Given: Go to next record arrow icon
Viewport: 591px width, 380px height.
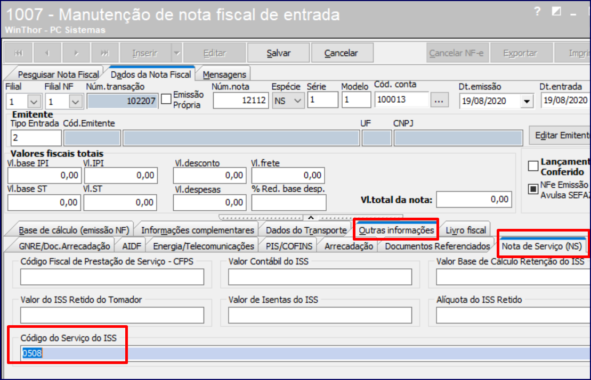Looking at the screenshot, I should (76, 53).
